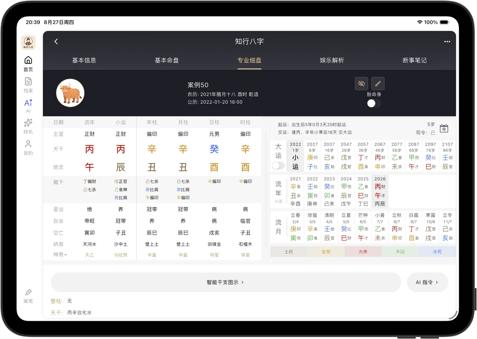Select 流月 惊蛰 3/5 辛卯
Image resolution: width=477 pixels, height=339 pixels.
pyautogui.click(x=312, y=227)
